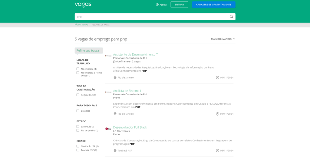Click Taubaté / SP location text

pyautogui.click(x=125, y=151)
